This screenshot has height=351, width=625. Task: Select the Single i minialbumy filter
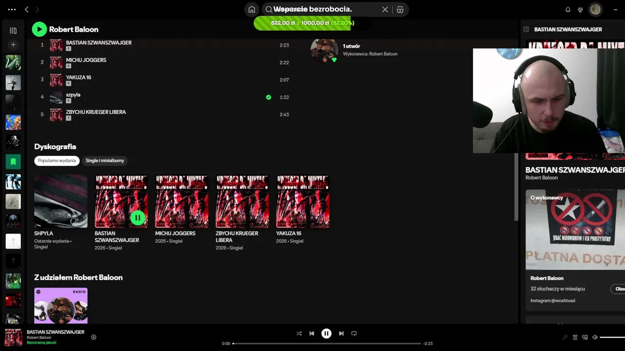pos(105,160)
